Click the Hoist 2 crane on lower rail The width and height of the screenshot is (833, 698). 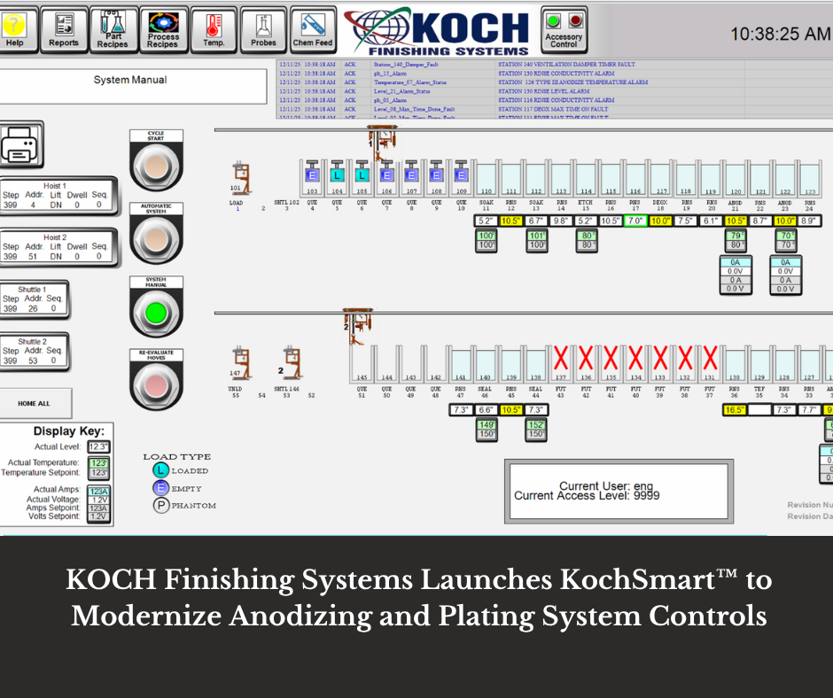point(357,326)
